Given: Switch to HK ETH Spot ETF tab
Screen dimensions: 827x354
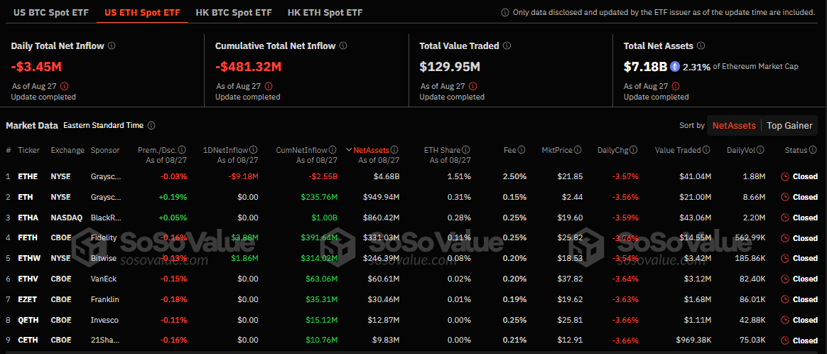Looking at the screenshot, I should click(325, 12).
